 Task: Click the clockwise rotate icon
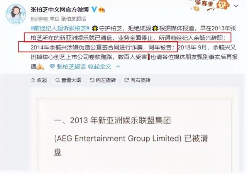point(127,80)
